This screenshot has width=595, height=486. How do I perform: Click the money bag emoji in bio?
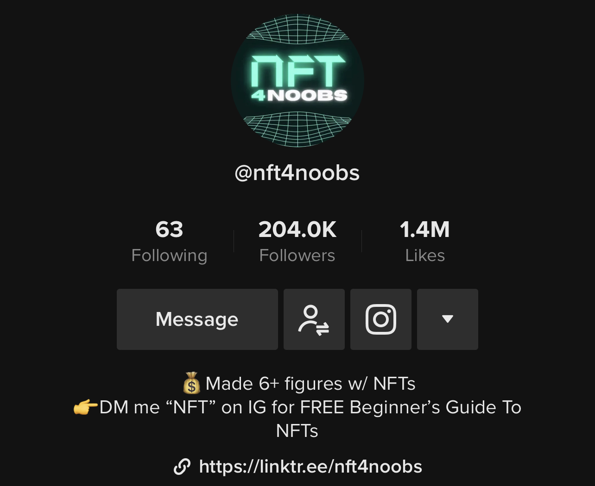191,384
